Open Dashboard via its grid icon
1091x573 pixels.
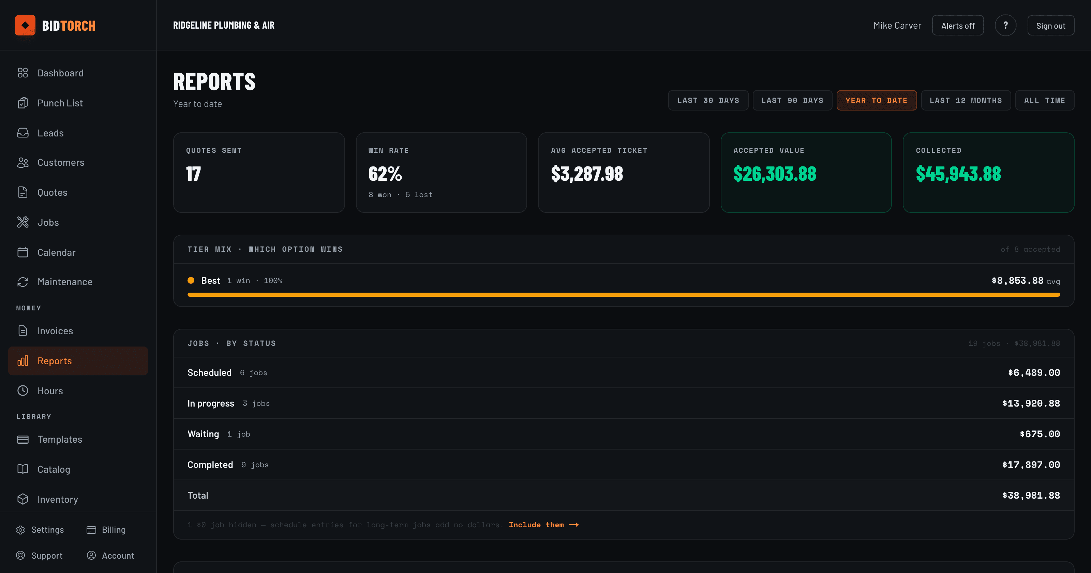(x=23, y=73)
